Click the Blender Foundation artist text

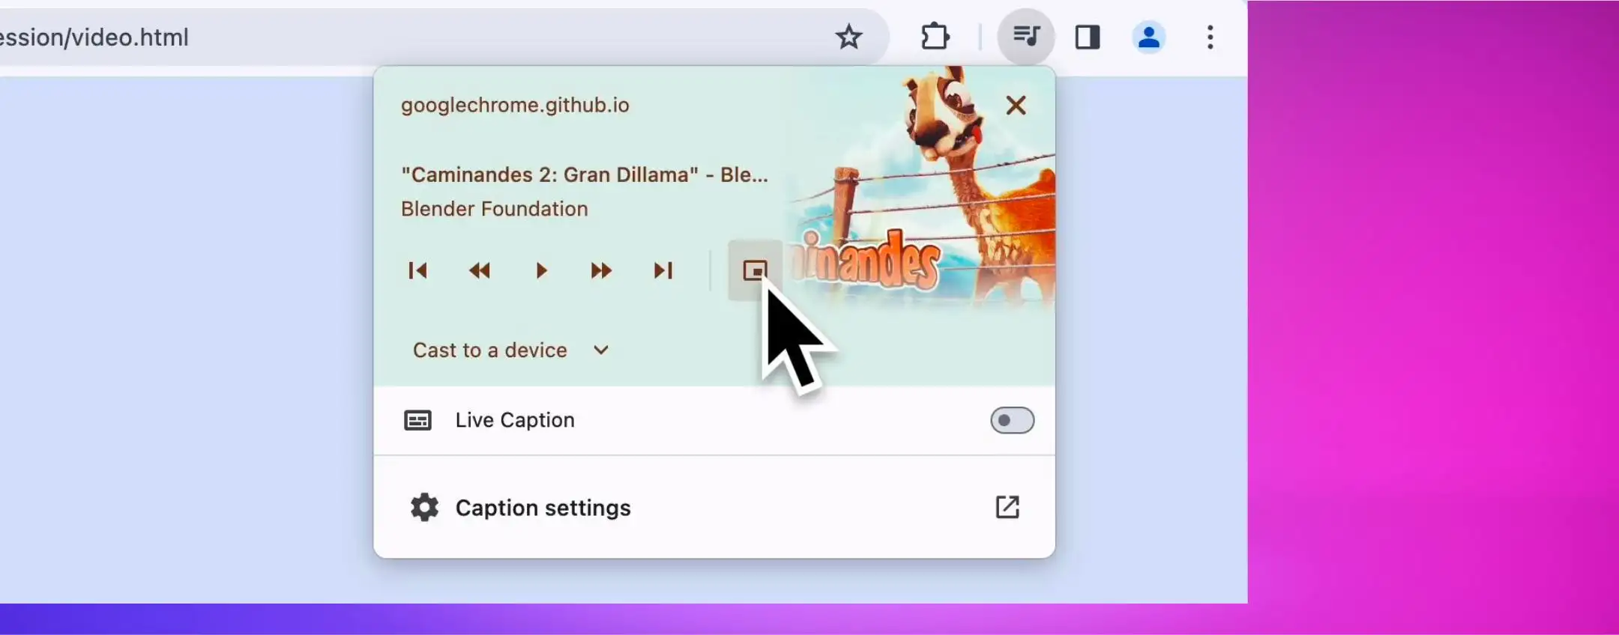(x=494, y=209)
